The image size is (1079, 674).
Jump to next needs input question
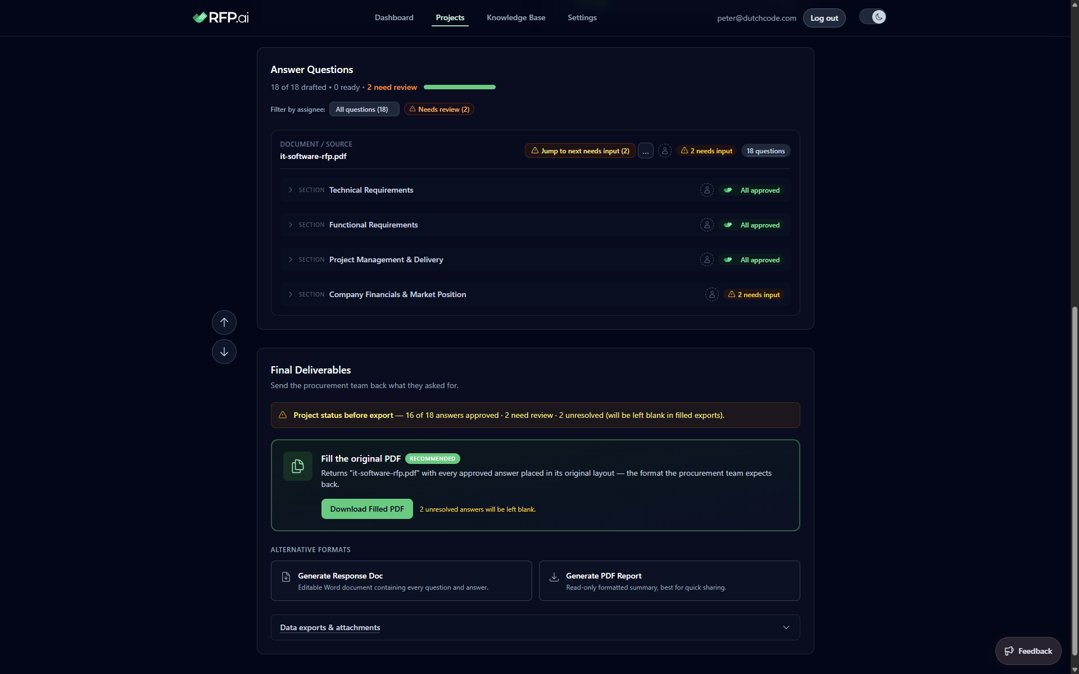click(x=580, y=151)
